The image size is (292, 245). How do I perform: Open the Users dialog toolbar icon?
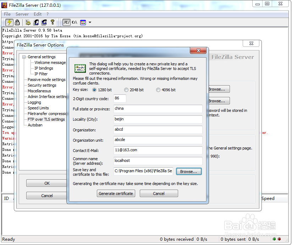[36, 22]
